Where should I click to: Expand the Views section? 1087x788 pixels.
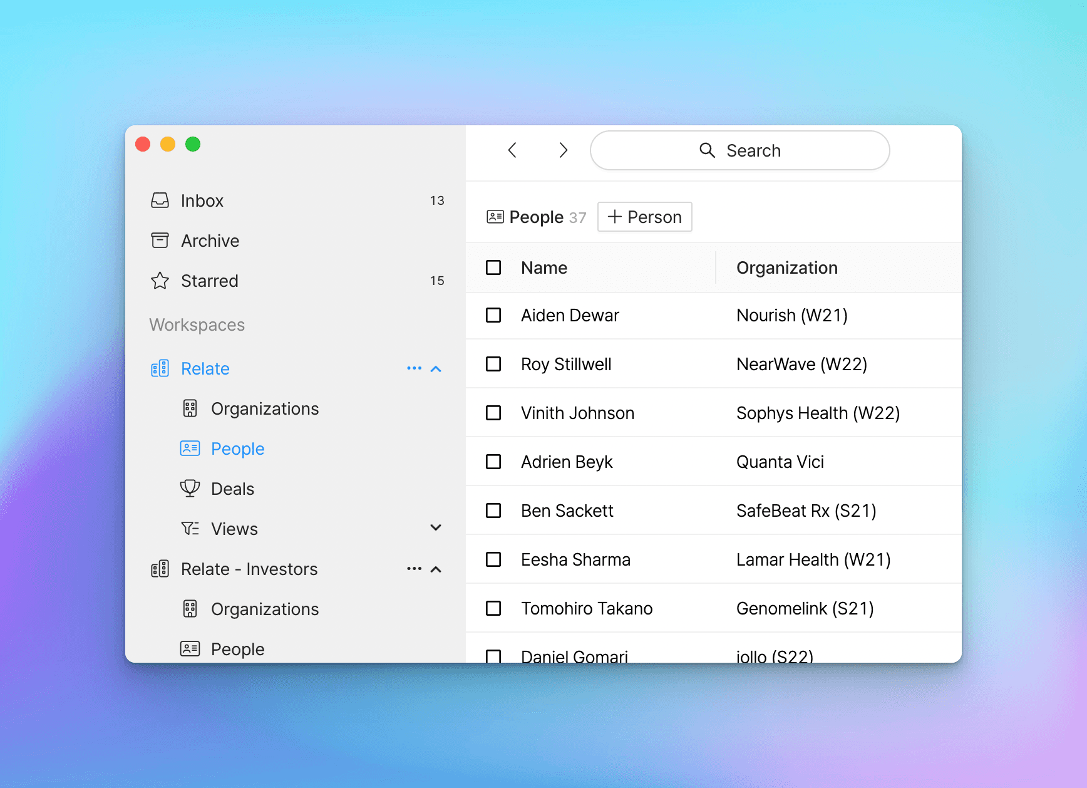click(436, 528)
